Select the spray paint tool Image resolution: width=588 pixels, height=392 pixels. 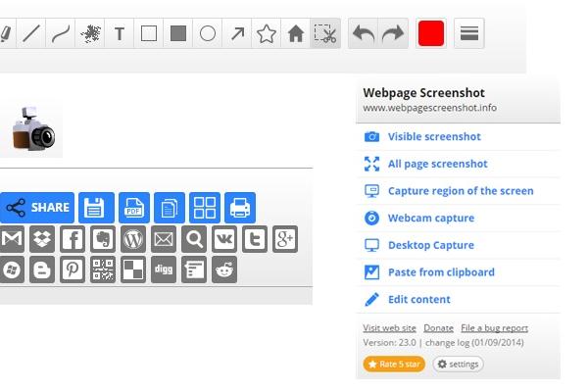90,33
